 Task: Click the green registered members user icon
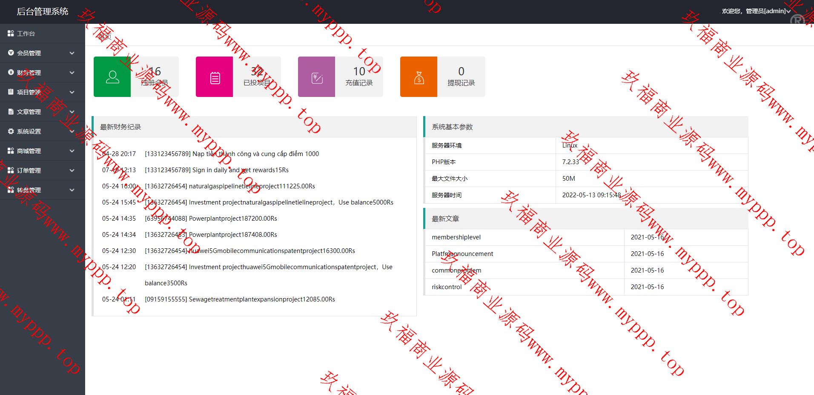[112, 77]
